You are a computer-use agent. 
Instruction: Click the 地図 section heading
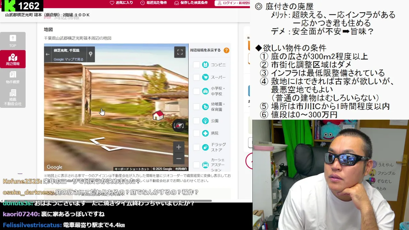click(48, 29)
